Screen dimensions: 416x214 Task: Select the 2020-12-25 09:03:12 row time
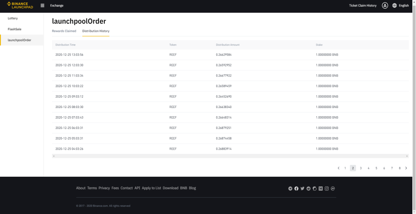coord(70,97)
